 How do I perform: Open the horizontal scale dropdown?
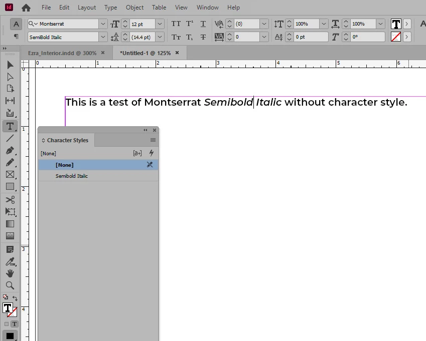click(x=380, y=24)
